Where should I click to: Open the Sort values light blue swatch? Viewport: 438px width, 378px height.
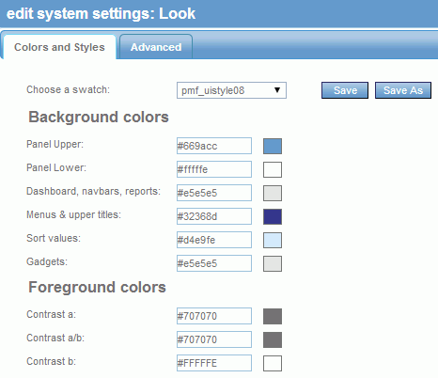point(273,240)
